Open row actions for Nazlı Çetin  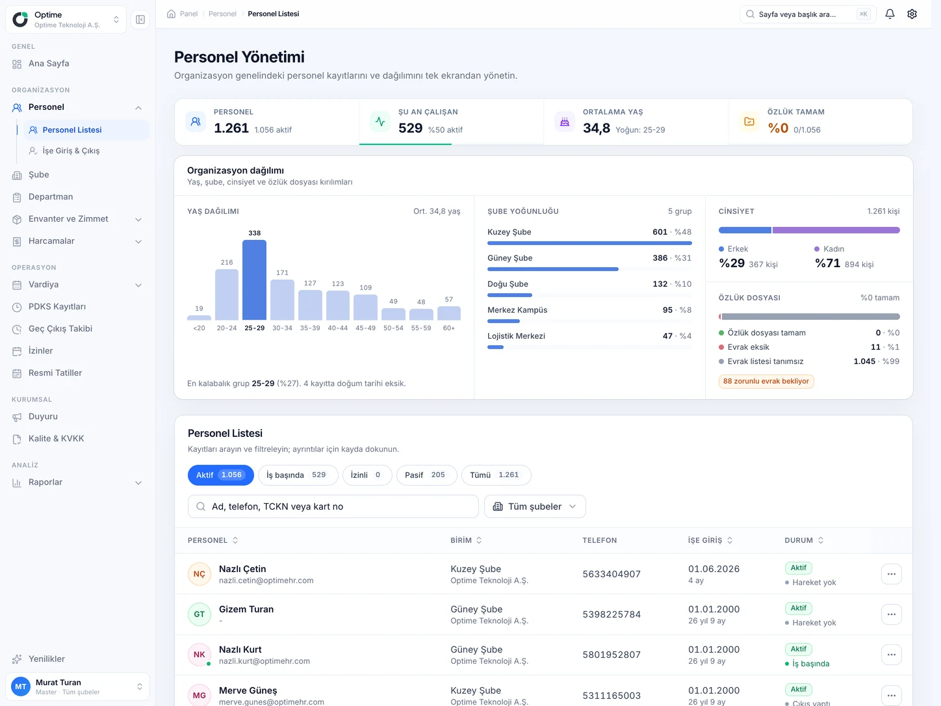point(892,574)
